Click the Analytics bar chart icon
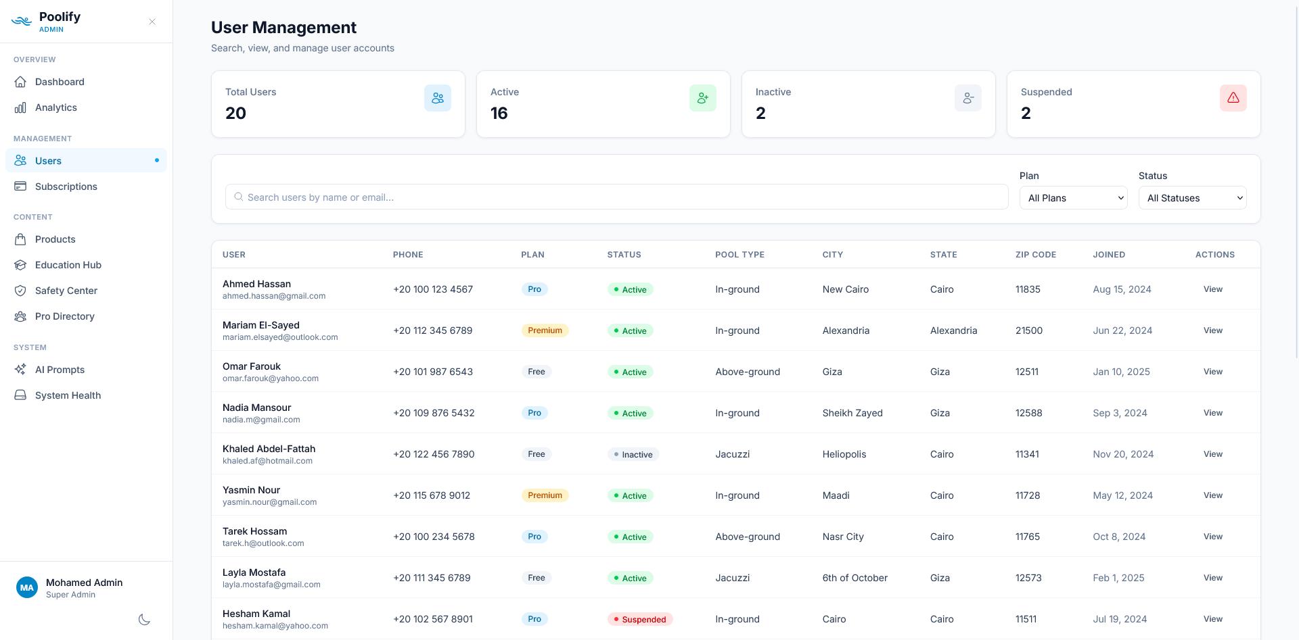1299x640 pixels. [x=21, y=107]
